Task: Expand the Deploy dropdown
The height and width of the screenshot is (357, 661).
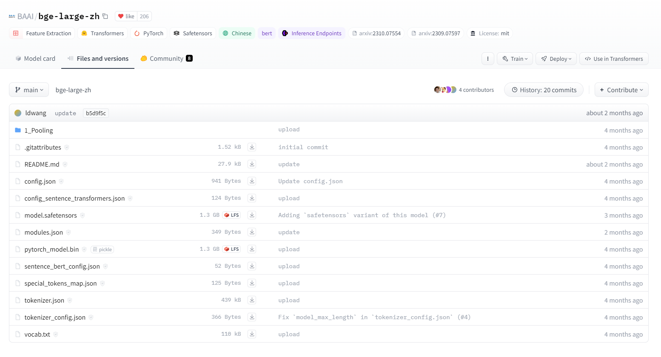Action: [556, 59]
